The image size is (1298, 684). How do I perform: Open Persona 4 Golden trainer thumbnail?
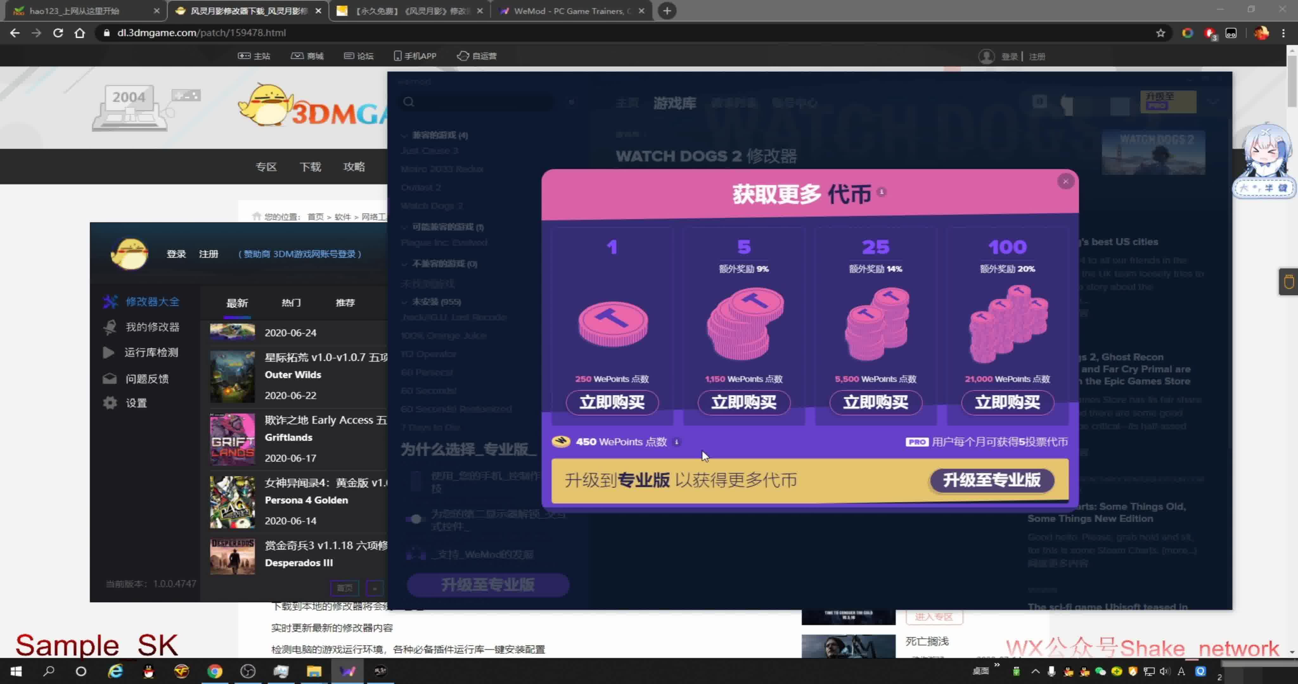[x=232, y=502]
